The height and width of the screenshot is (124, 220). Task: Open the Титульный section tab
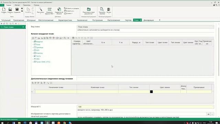(6, 20)
